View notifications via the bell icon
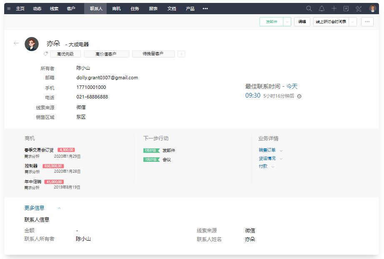 point(322,8)
